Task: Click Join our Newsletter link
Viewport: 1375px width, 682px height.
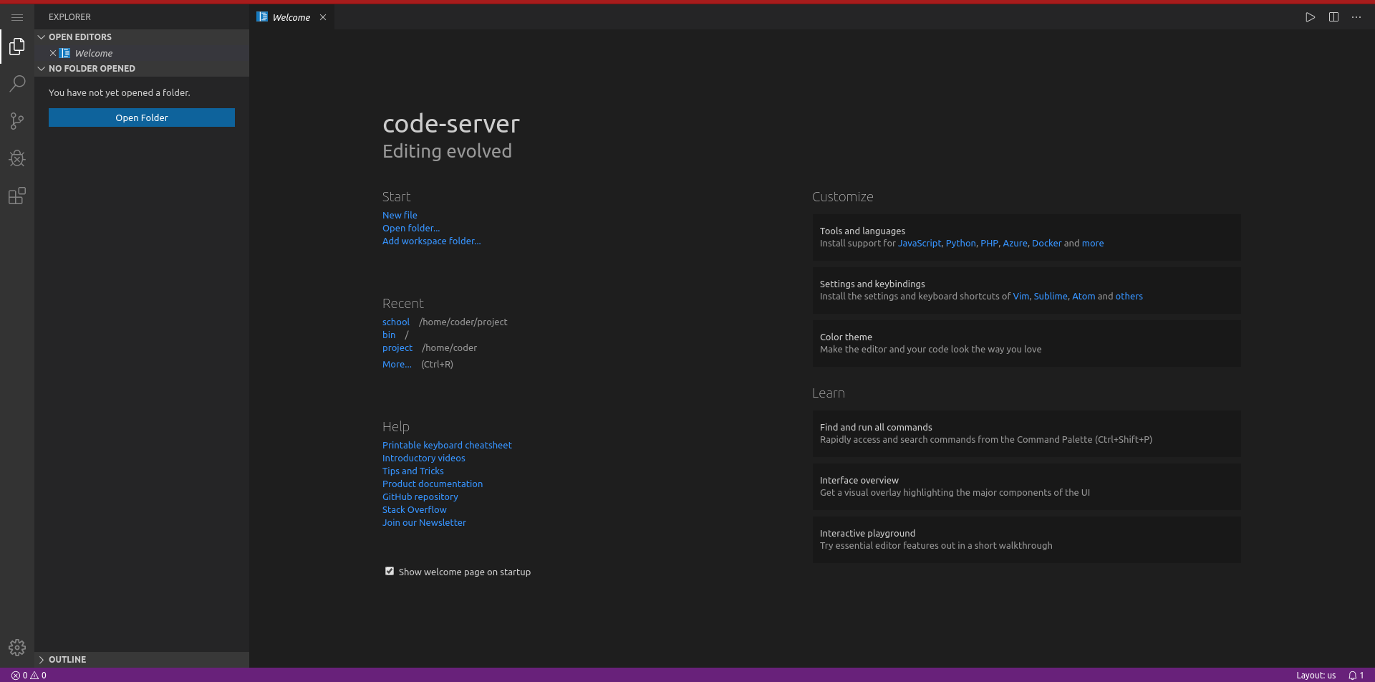Action: (x=424, y=522)
